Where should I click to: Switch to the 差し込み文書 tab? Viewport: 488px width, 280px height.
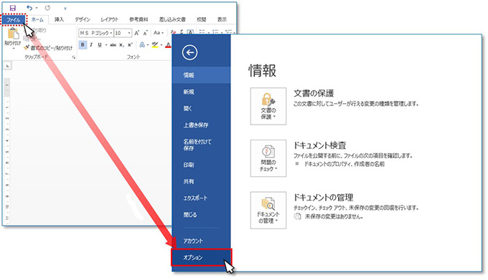172,19
